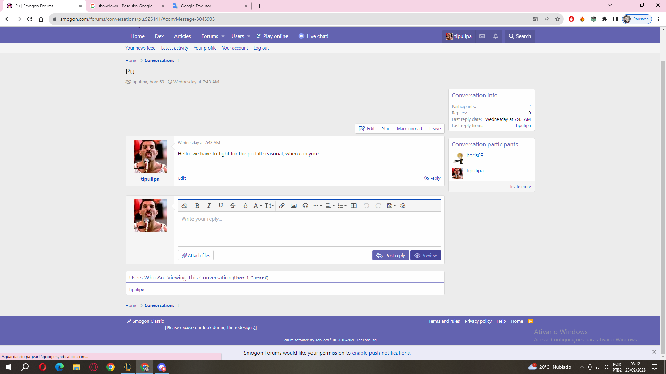Viewport: 666px width, 374px height.
Task: Toggle underline formatting in reply editor
Action: pos(221,206)
